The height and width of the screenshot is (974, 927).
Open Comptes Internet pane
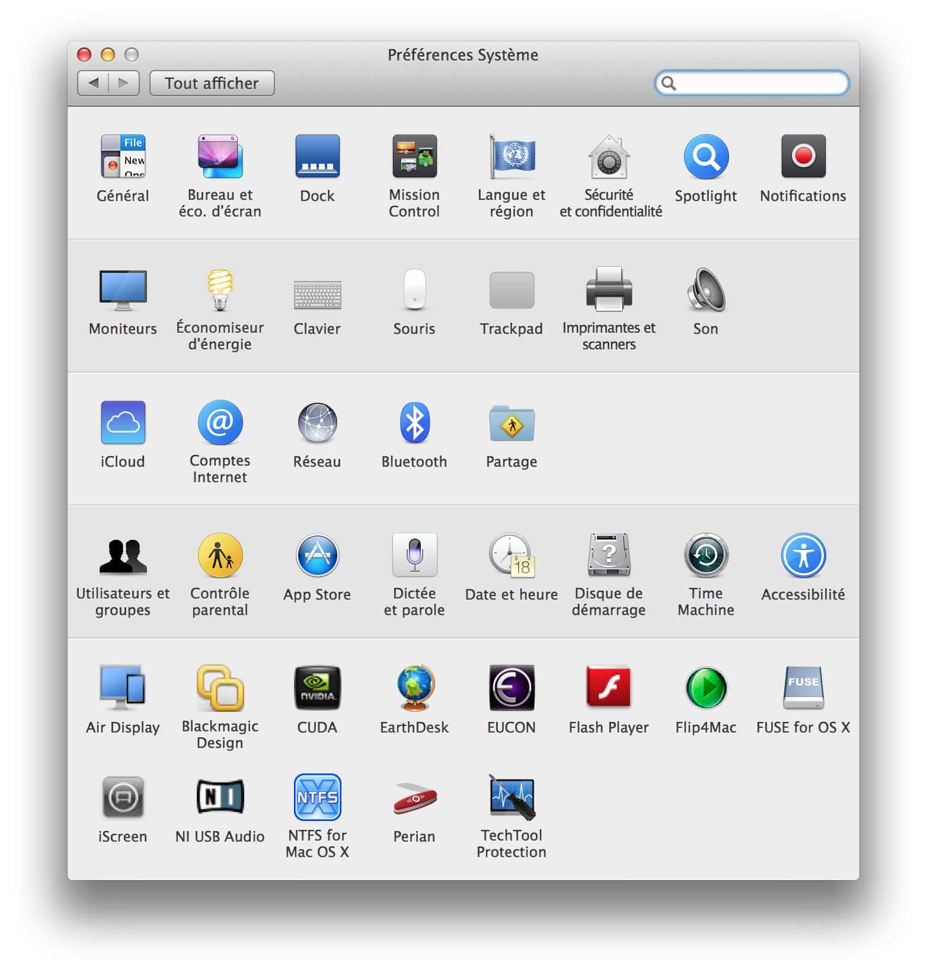tap(220, 422)
